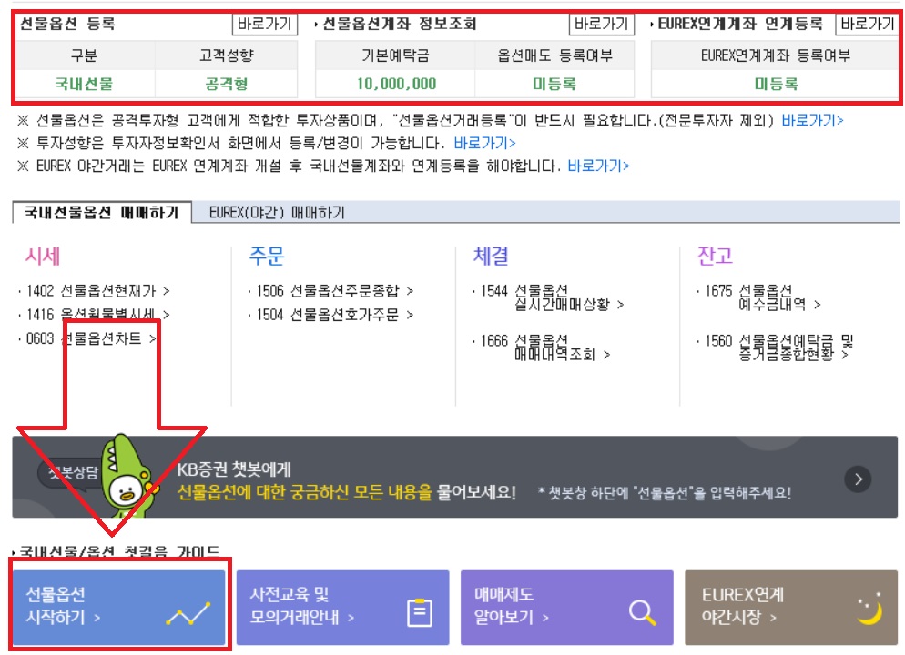
Task: Switch to EUREX(야간) 매매하기 tab
Action: click(x=277, y=213)
